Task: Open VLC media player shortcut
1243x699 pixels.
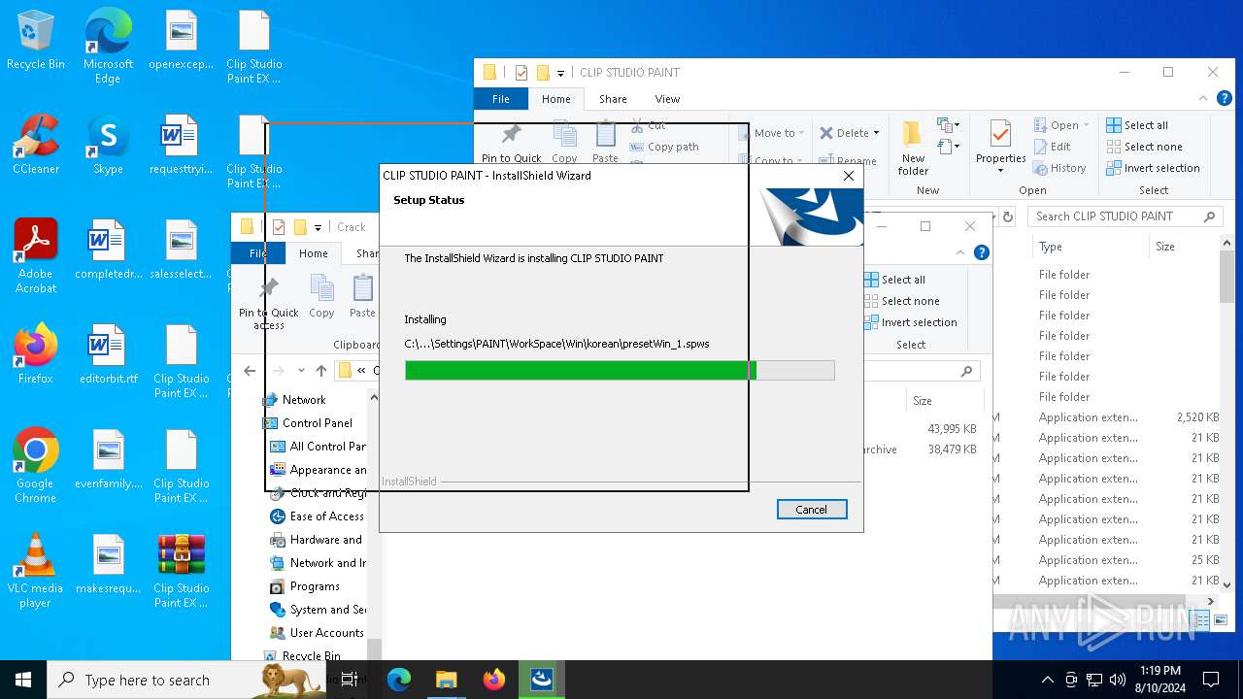Action: click(36, 570)
